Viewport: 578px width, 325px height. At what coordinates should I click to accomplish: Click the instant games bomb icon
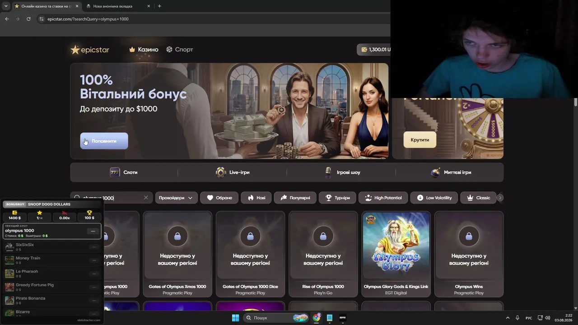click(435, 172)
